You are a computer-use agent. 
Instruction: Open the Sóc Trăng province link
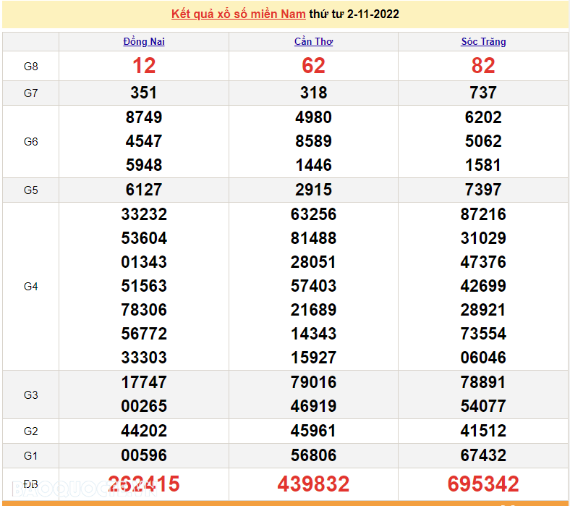(483, 42)
